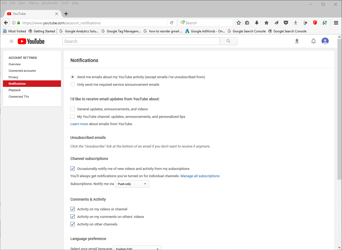Viewport: 342px width, 250px height.
Task: Expand the Push only notify dropdown
Action: (x=132, y=184)
